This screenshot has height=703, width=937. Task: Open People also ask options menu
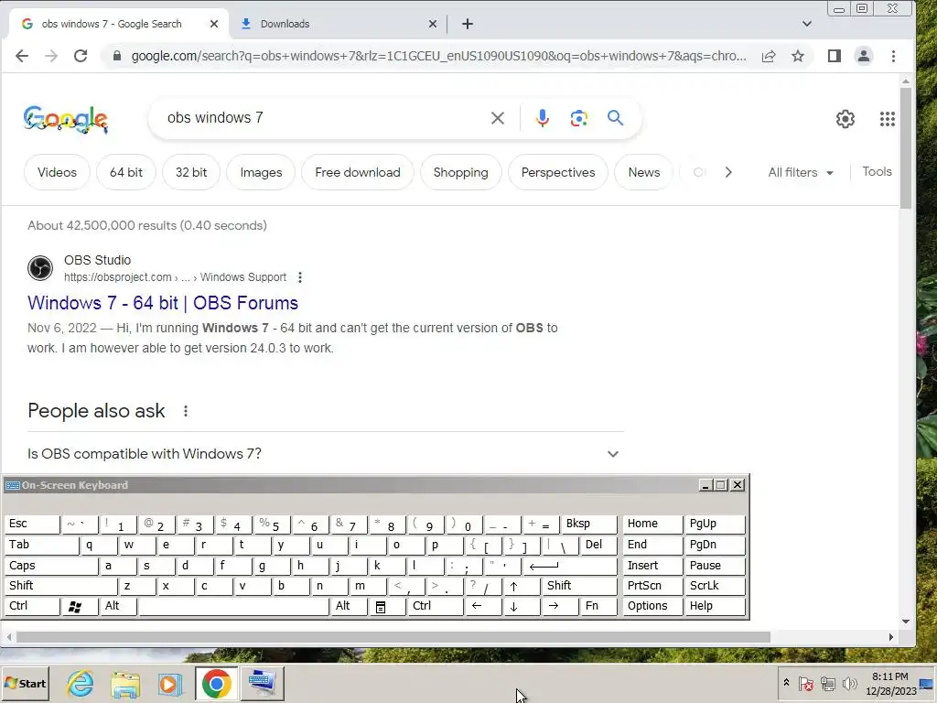click(x=186, y=411)
